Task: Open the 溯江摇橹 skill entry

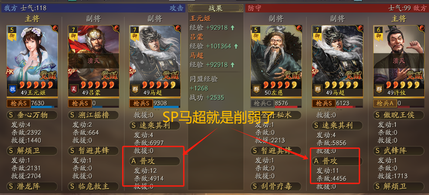Action: click(x=93, y=115)
